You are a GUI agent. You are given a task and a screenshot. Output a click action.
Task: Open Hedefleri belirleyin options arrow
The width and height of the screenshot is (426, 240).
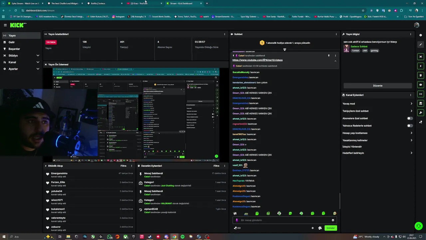click(x=411, y=153)
